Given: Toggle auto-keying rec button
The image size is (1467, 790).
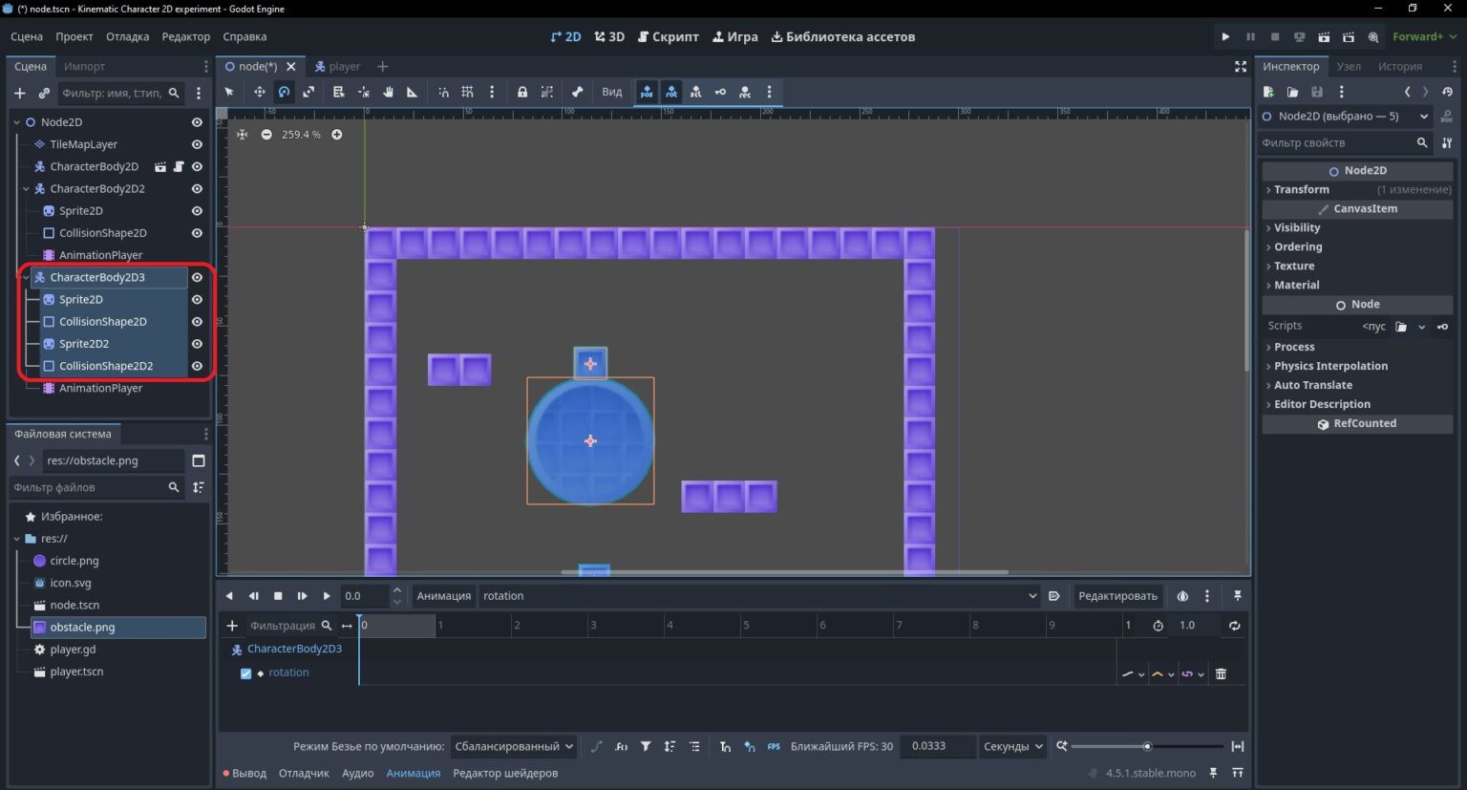Looking at the screenshot, I should pyautogui.click(x=745, y=92).
